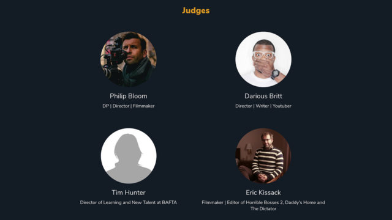This screenshot has width=392, height=220.
Task: Open Darious Britt's circular avatar
Action: 263,59
